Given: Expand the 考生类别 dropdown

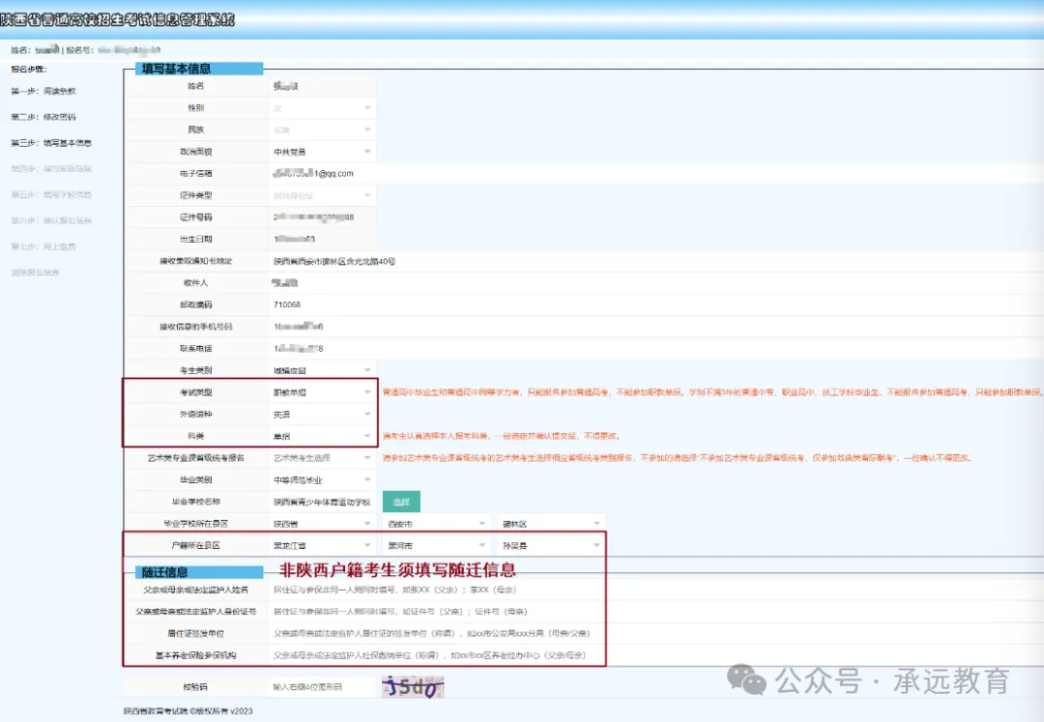Looking at the screenshot, I should (x=322, y=370).
